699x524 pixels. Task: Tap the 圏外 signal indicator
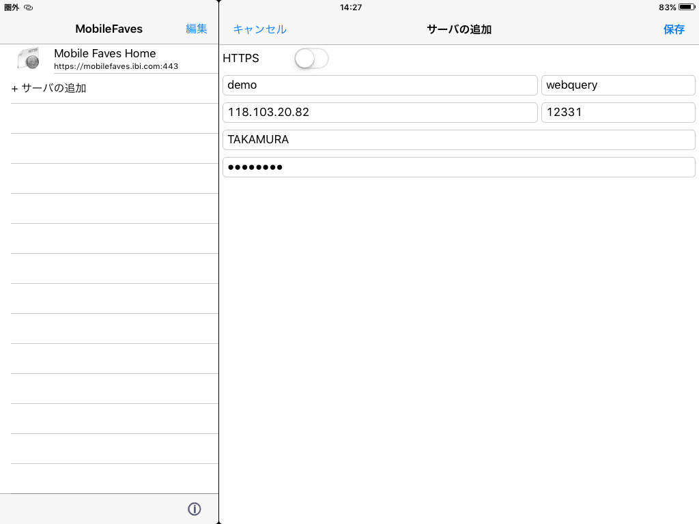(x=12, y=8)
